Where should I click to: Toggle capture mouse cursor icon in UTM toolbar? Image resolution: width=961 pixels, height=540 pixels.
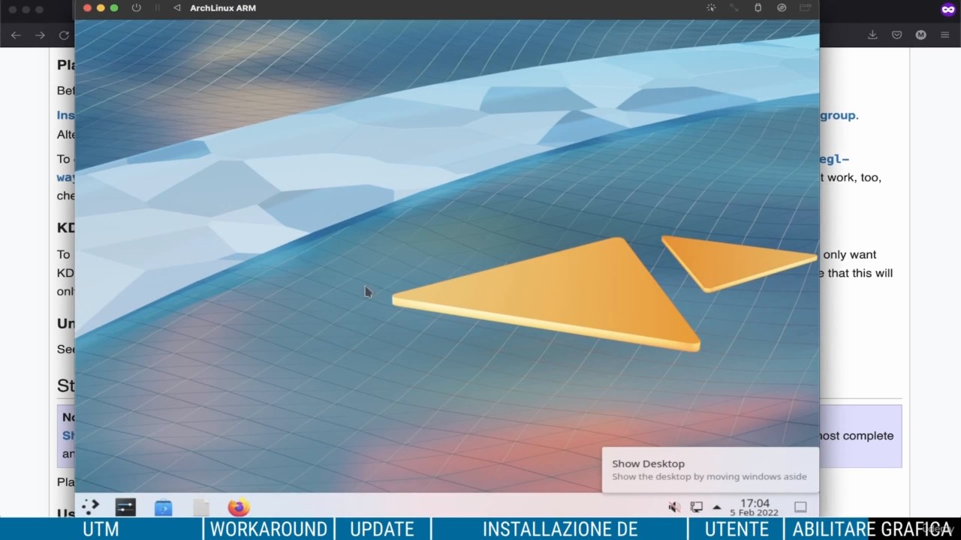[710, 8]
